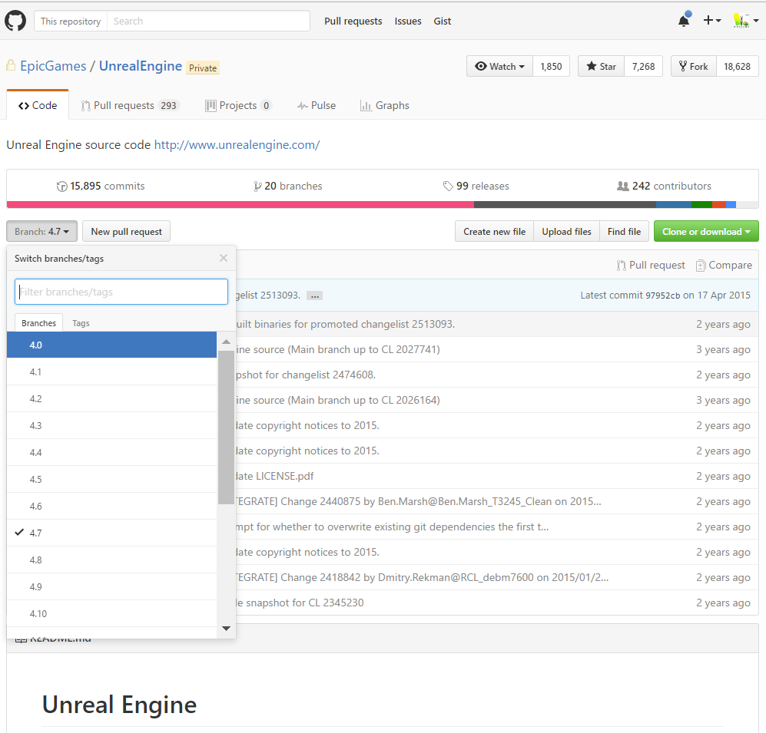Switch to branch 4.9
Viewport: 766px width, 733px height.
tap(112, 586)
